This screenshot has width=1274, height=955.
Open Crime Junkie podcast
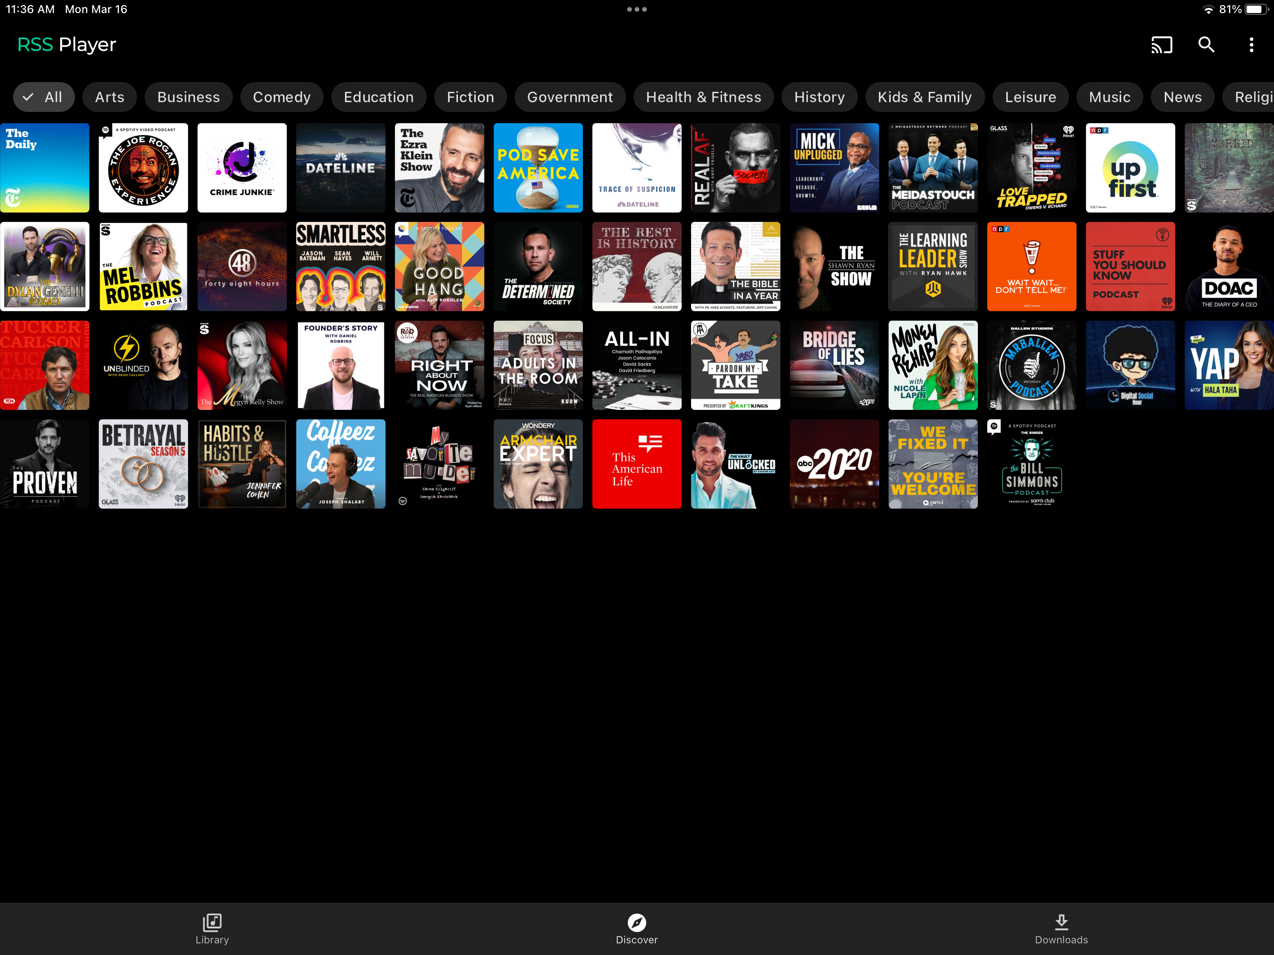tap(242, 167)
